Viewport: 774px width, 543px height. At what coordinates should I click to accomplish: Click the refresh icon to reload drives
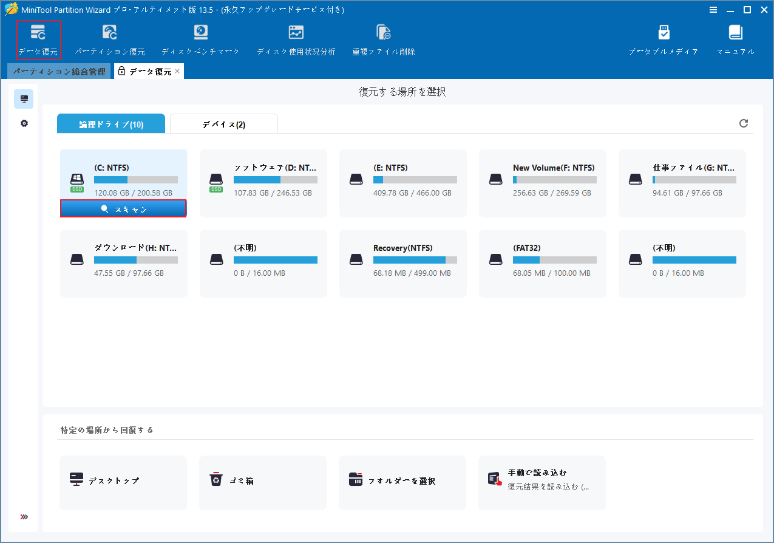click(x=743, y=123)
